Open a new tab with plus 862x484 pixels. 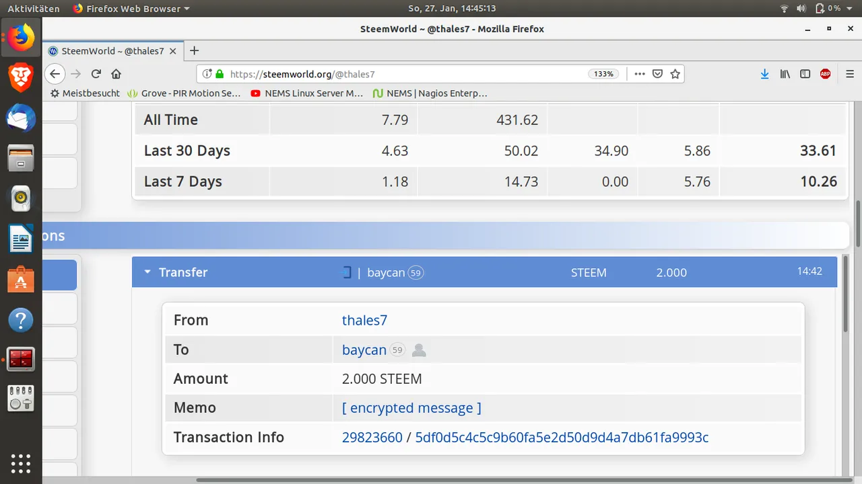coord(195,50)
